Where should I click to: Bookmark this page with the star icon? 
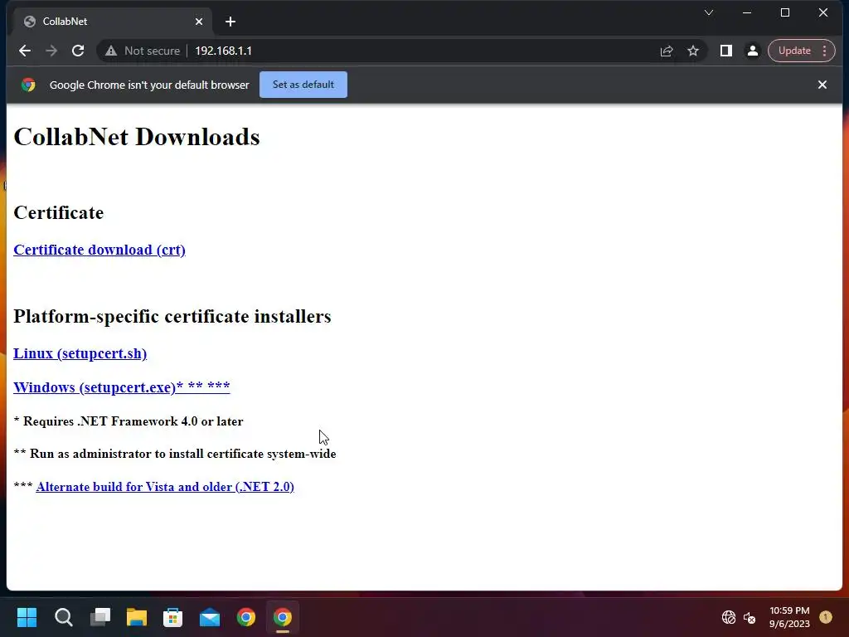point(693,51)
